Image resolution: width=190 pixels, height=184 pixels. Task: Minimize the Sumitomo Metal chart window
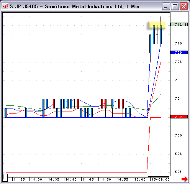coord(166,6)
